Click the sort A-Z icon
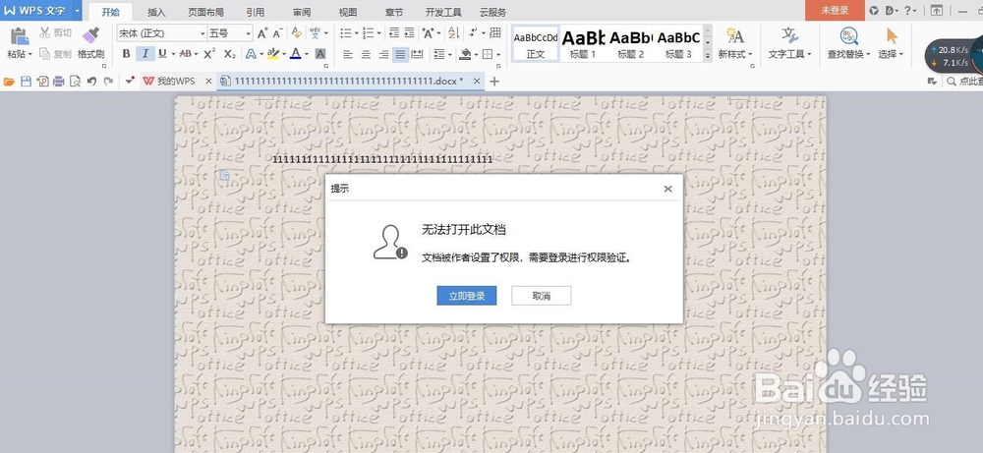Image resolution: width=983 pixels, height=453 pixels. pos(453,33)
